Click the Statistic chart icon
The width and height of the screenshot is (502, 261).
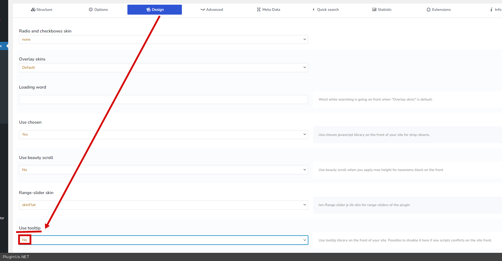point(374,10)
